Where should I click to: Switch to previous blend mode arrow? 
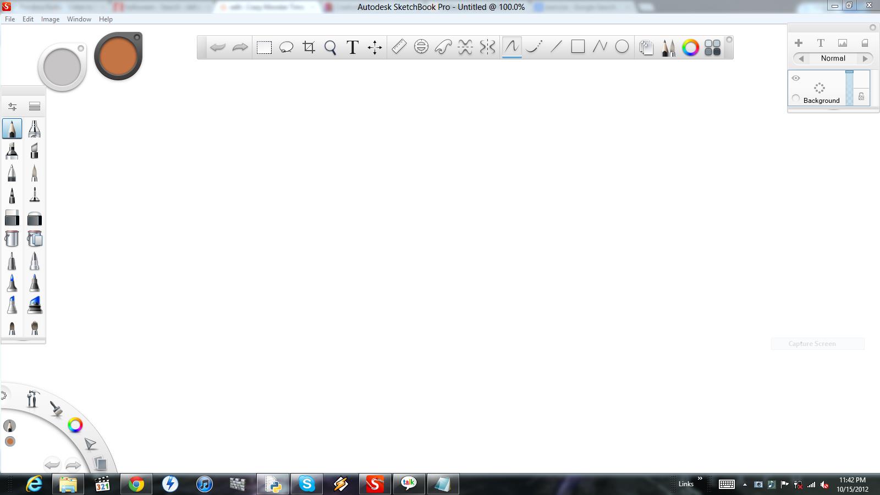(x=801, y=58)
